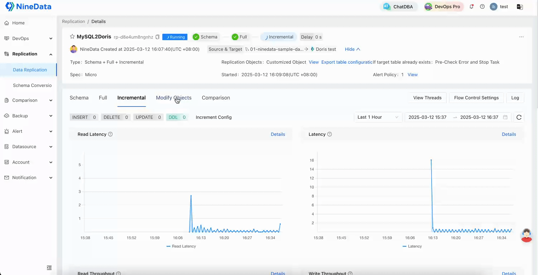This screenshot has width=538, height=275.
Task: Click the Write Throughput help icon
Action: (x=350, y=273)
